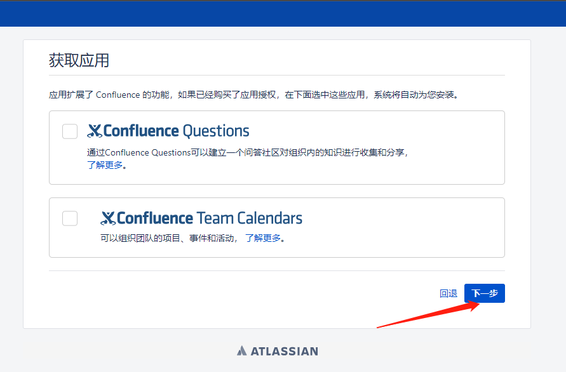Open 了解更多 link under Confluence Questions
The height and width of the screenshot is (372, 566).
[x=105, y=166]
